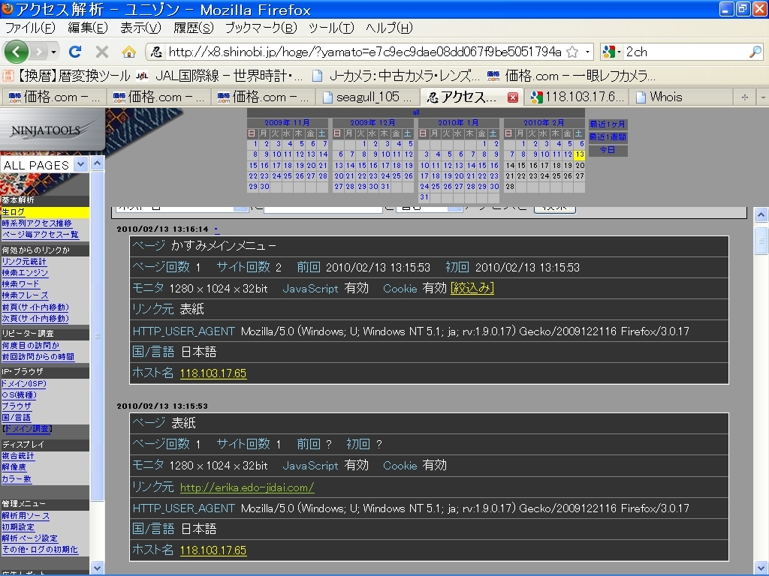Screen dimensions: 769x576
Task: Open the erika.edo-jidai.com referrer link
Action: (247, 487)
